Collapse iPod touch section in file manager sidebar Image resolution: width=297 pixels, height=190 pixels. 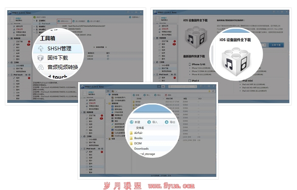(x=82, y=149)
